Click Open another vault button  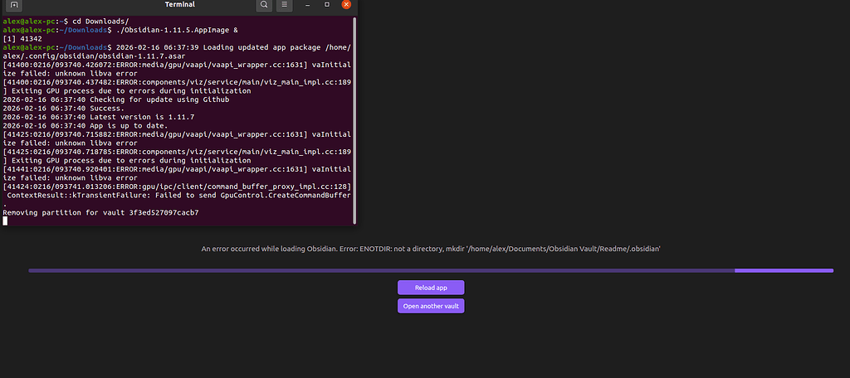(x=431, y=306)
